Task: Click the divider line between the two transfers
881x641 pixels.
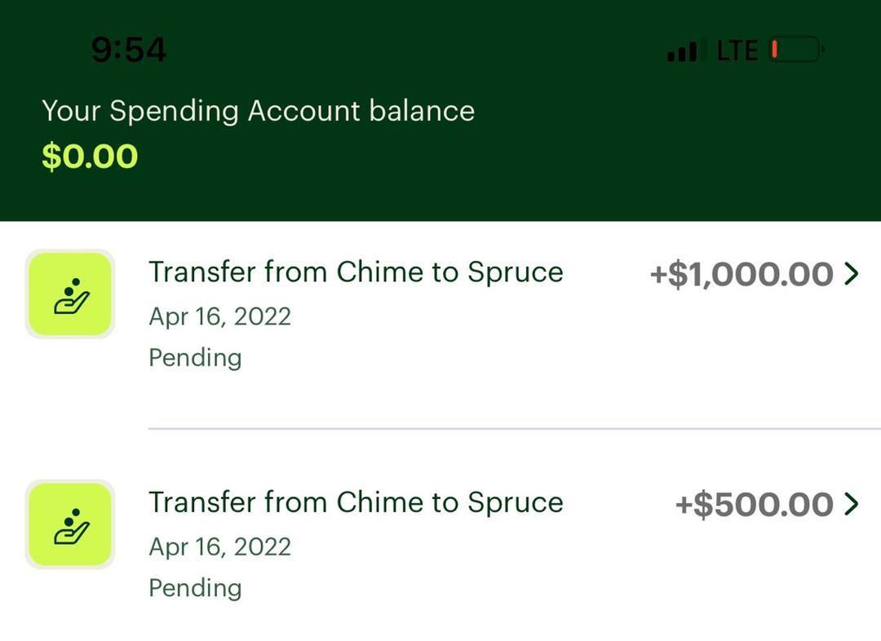Action: [514, 428]
